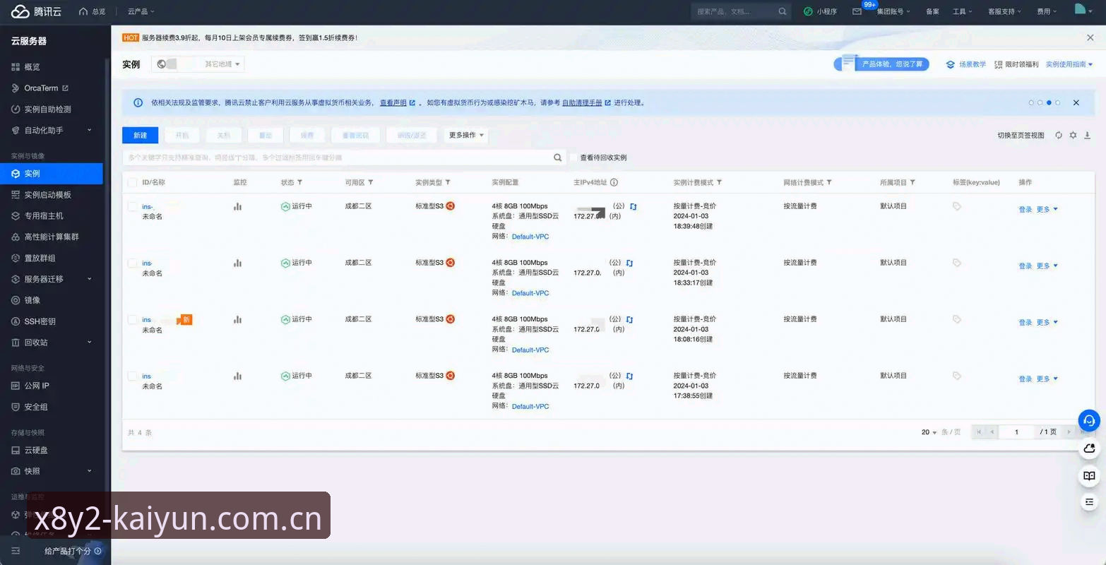View monitoring chart for instance created 18:33:17
The image size is (1106, 565).
click(x=237, y=263)
